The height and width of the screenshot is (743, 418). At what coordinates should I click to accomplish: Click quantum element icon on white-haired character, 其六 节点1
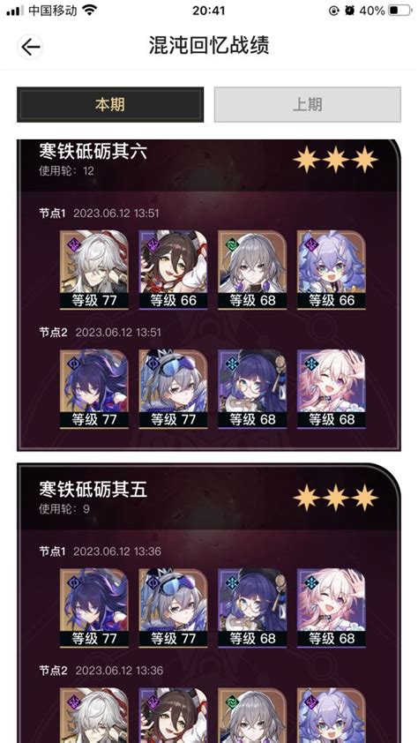click(x=74, y=244)
